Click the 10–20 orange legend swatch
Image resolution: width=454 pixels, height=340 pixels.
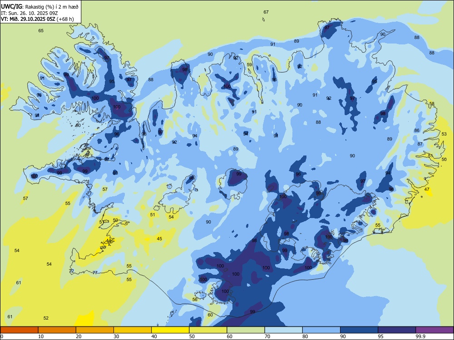(x=57, y=330)
